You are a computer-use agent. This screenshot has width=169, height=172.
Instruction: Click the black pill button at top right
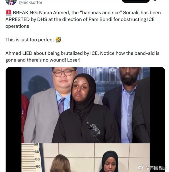coord(136,1)
